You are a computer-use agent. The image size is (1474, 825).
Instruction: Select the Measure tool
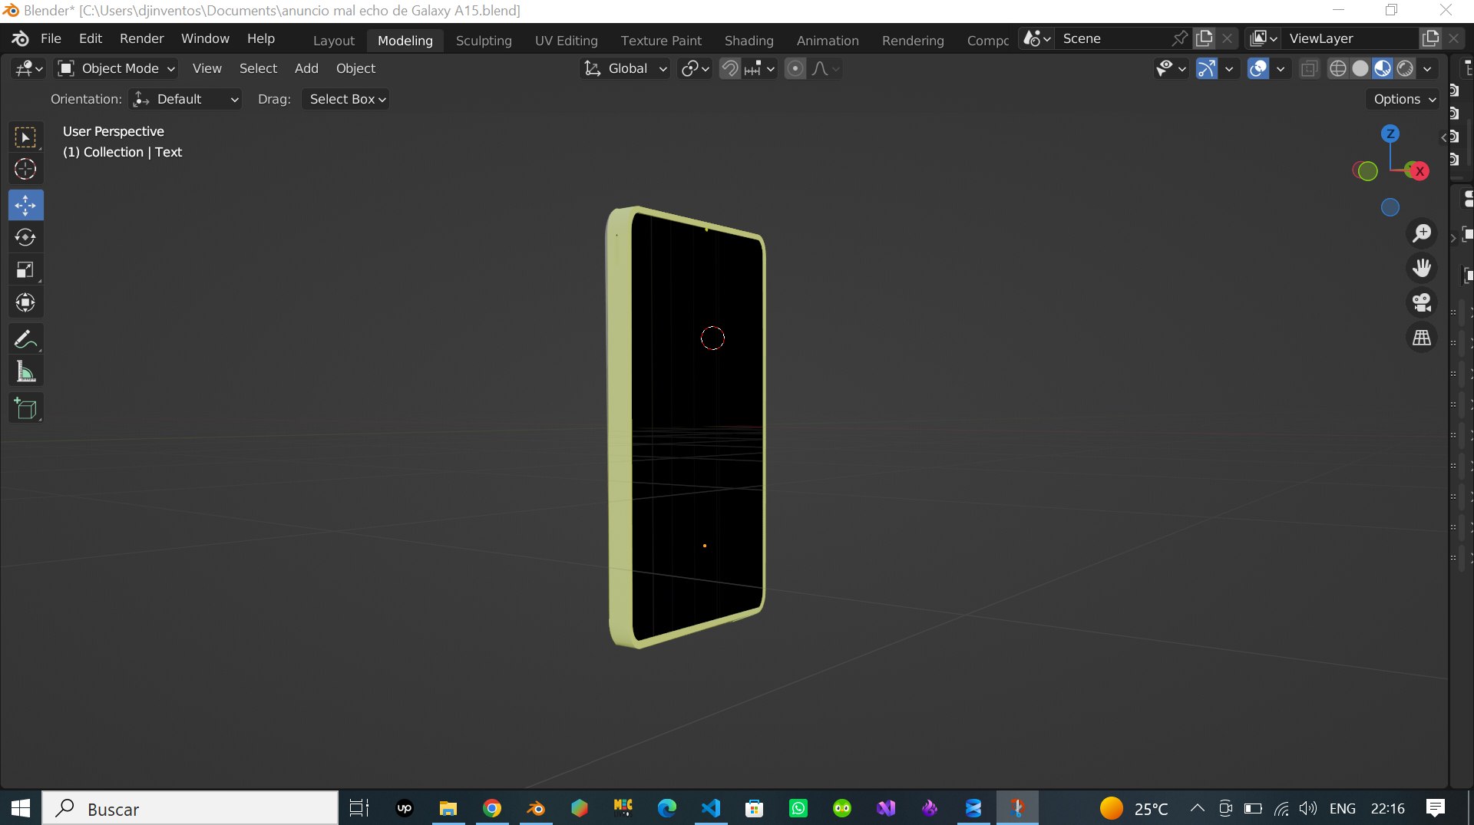(x=25, y=372)
